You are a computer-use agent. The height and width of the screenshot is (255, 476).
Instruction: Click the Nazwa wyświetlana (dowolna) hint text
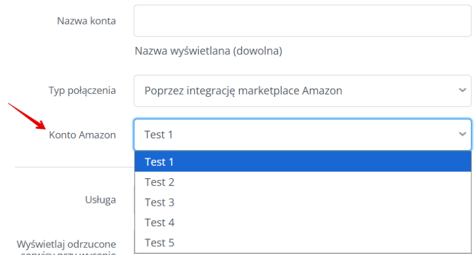[x=208, y=52]
